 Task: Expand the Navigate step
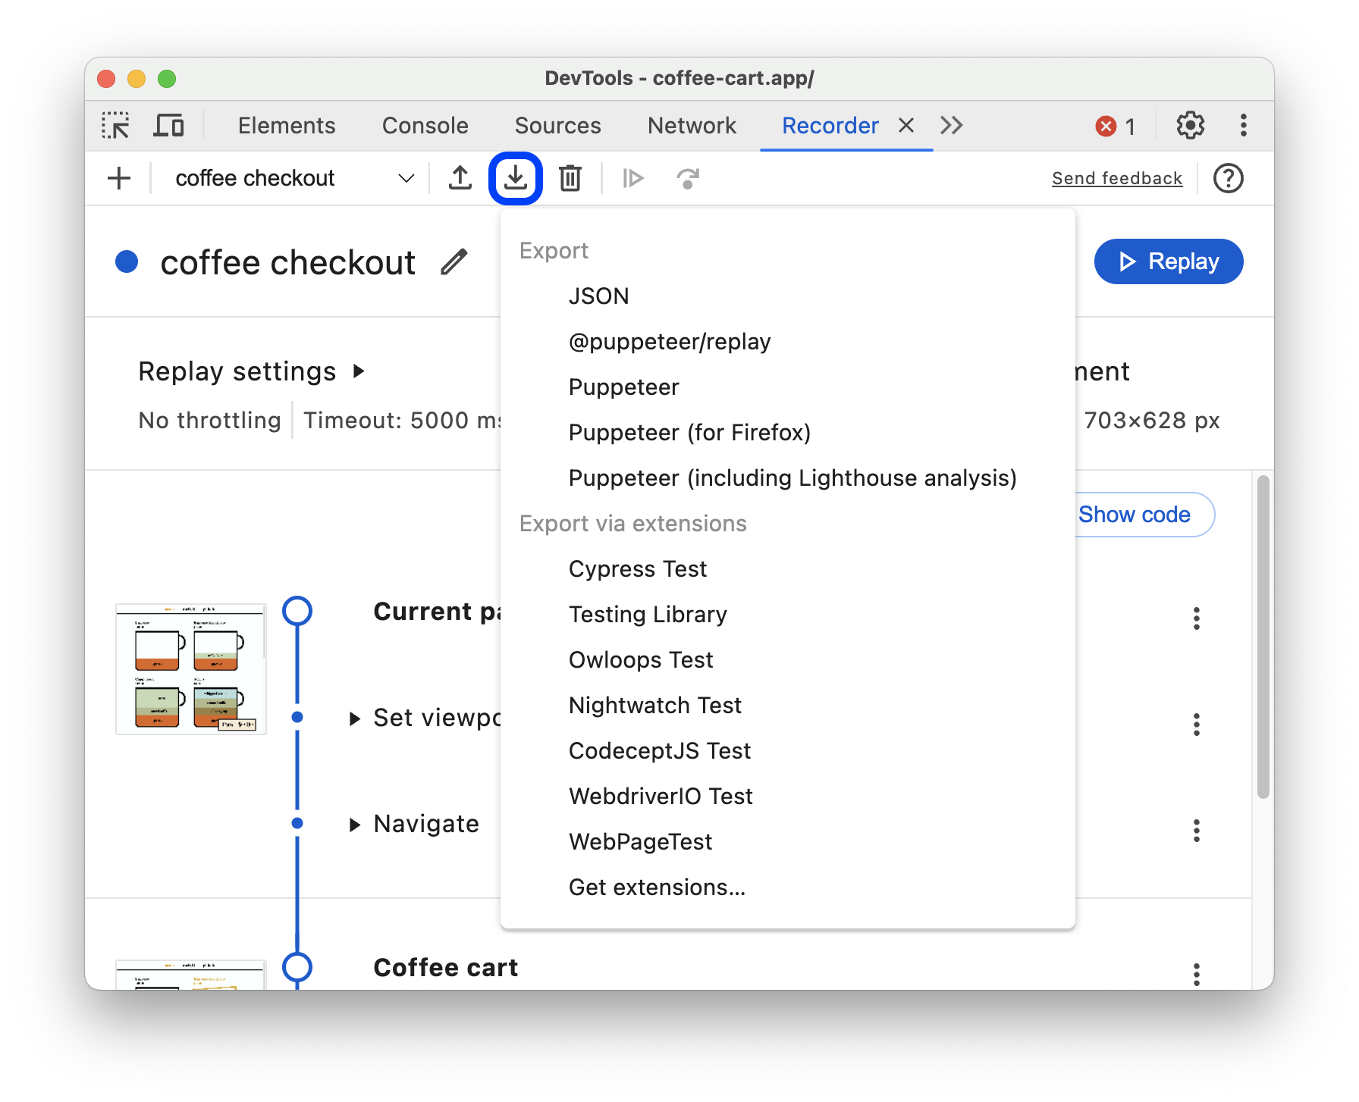click(355, 824)
